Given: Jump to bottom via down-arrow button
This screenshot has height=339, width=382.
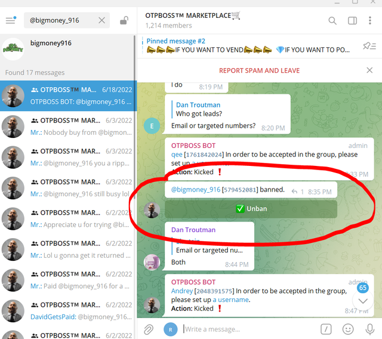Looking at the screenshot, I should pos(363,301).
